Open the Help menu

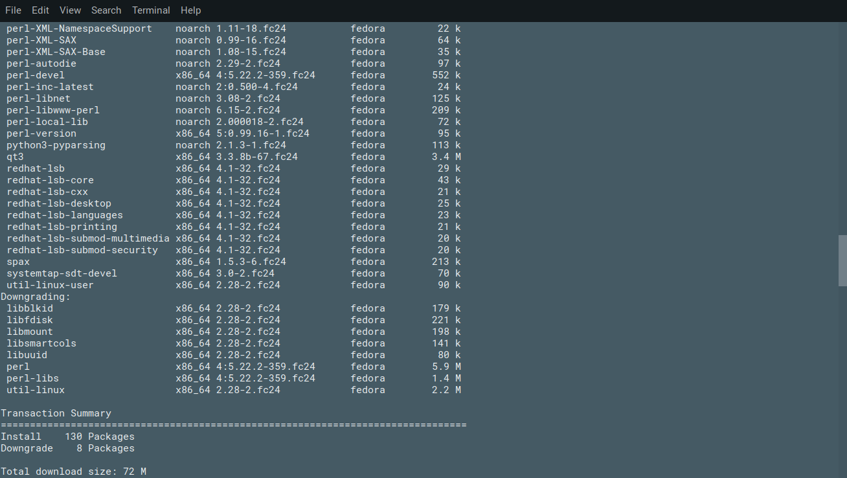[190, 10]
